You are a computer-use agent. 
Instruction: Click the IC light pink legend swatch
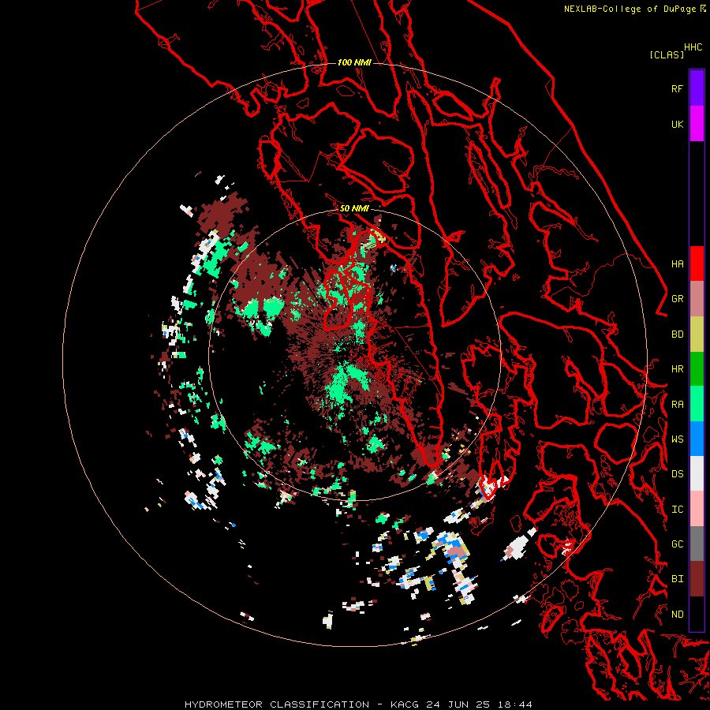pos(697,509)
